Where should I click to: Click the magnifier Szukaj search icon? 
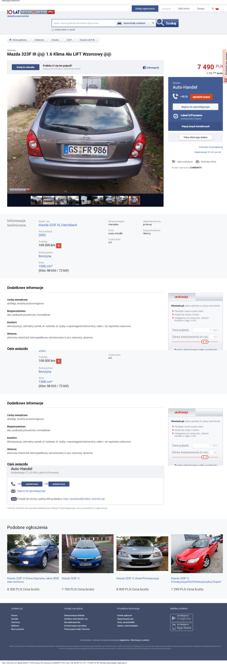[x=160, y=23]
